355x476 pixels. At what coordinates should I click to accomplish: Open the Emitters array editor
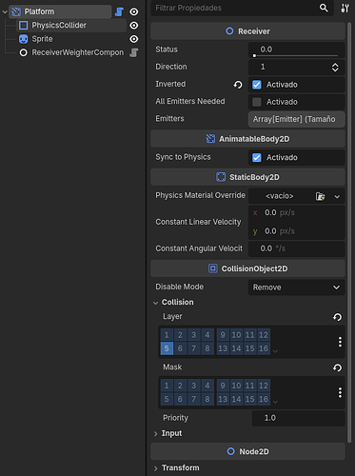[x=297, y=119]
